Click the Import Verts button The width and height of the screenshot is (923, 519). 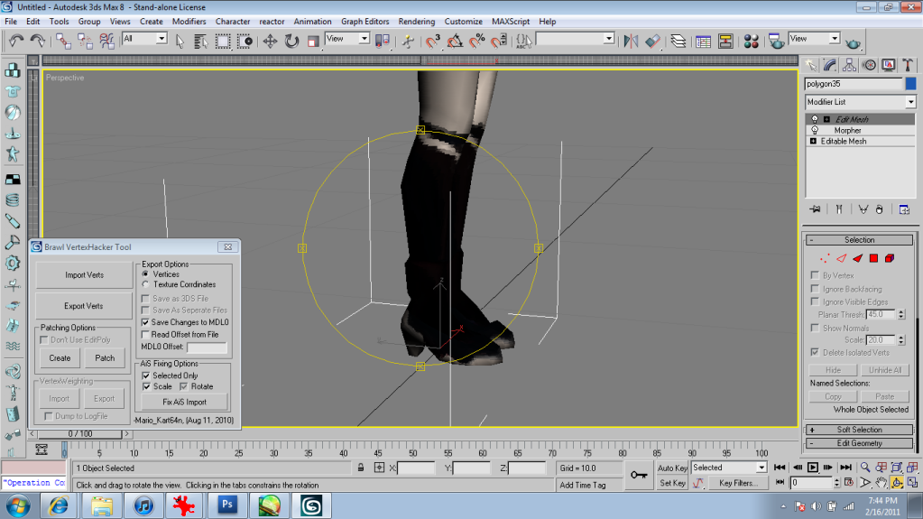pyautogui.click(x=84, y=275)
